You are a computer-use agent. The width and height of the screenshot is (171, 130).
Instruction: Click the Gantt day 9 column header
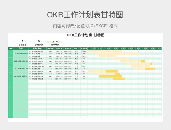click(x=107, y=48)
